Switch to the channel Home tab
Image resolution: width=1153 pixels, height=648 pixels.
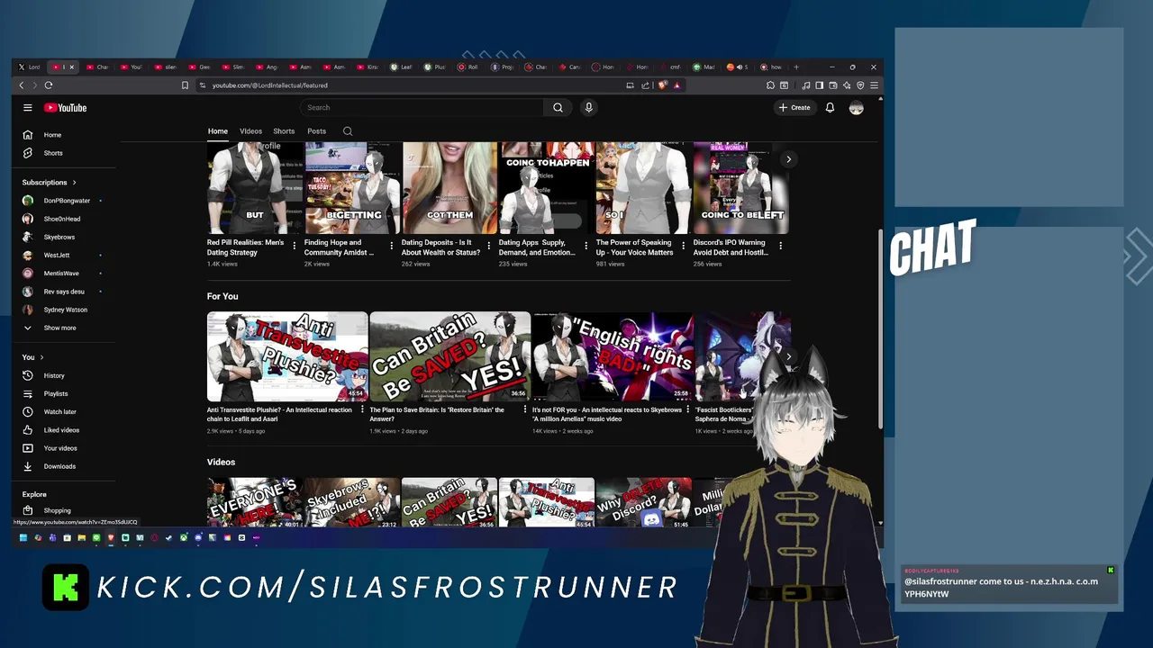[218, 131]
